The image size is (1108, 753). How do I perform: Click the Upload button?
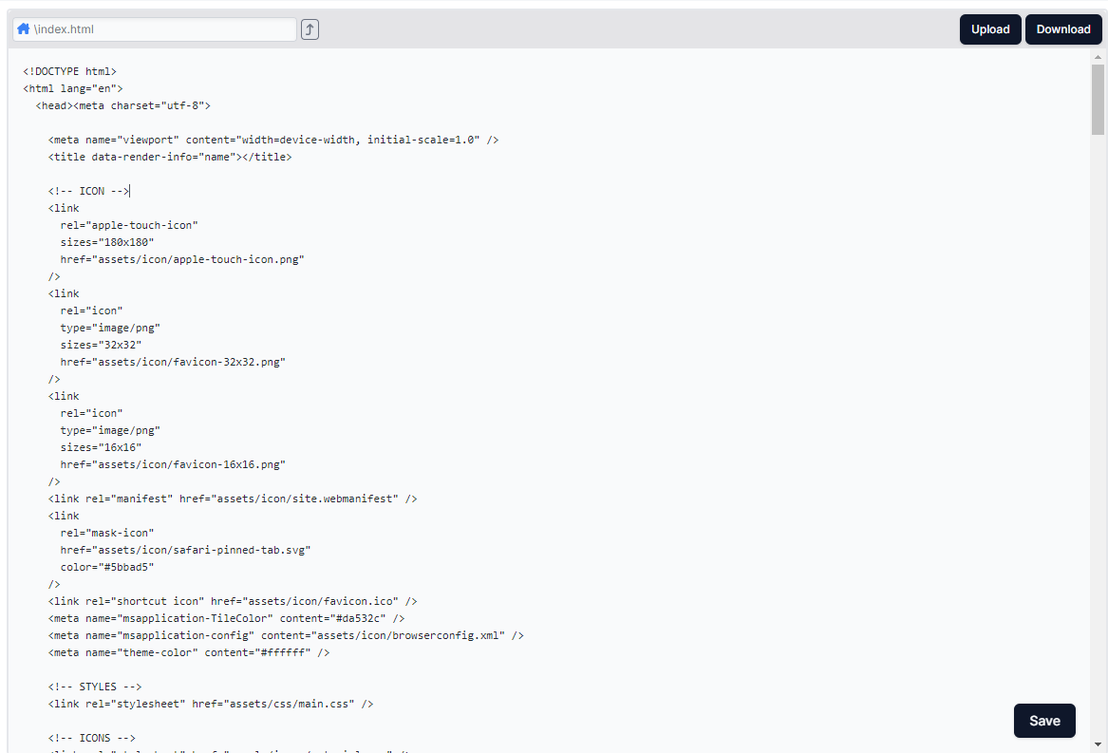[x=990, y=29]
